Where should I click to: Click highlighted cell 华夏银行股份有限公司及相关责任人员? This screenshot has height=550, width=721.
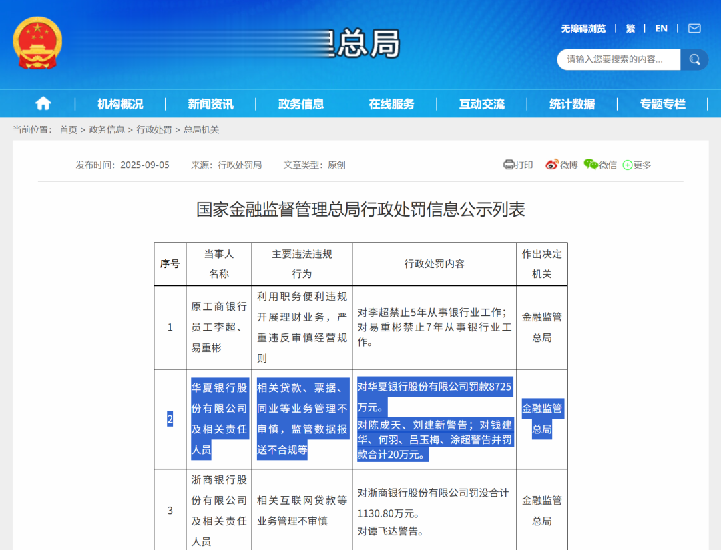coord(219,419)
